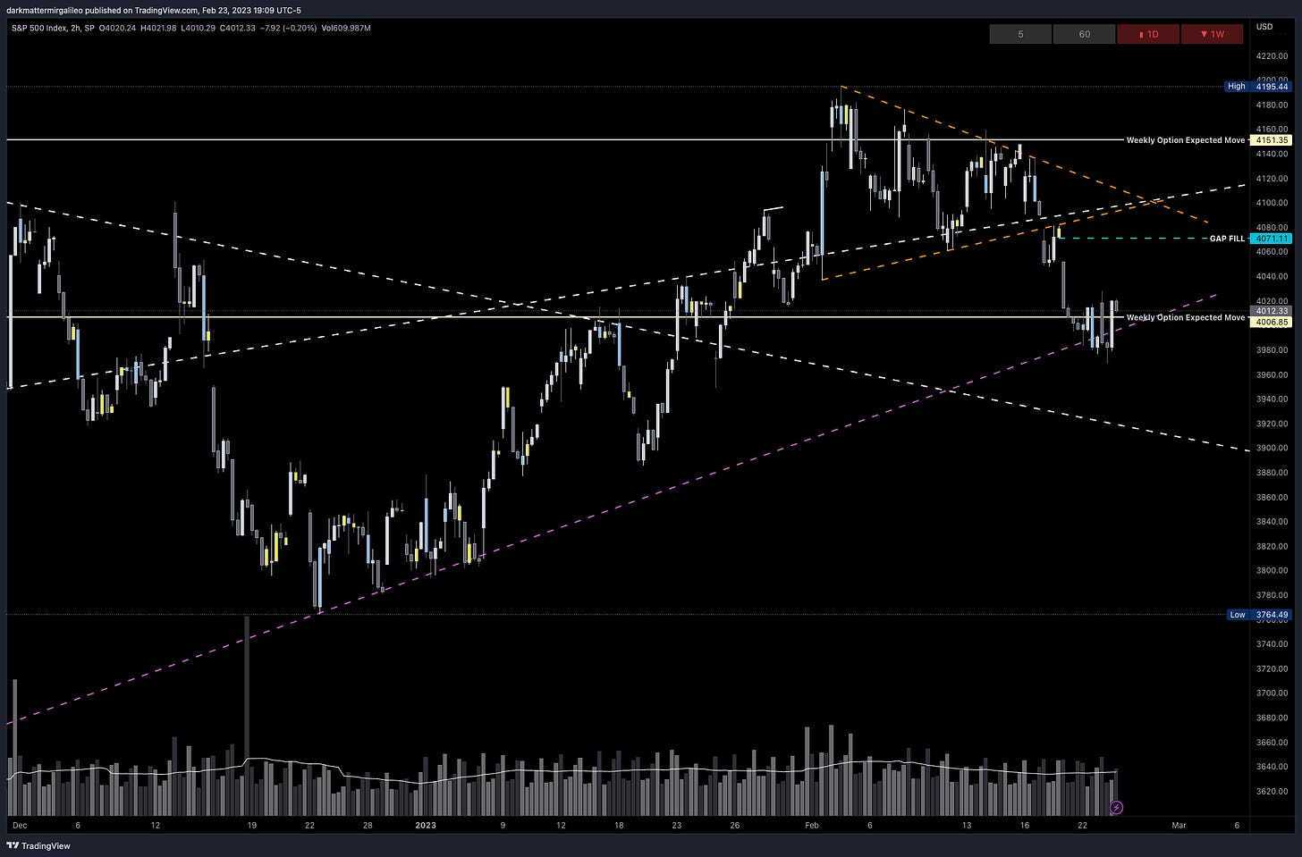Image resolution: width=1302 pixels, height=857 pixels.
Task: Click the S&P 500 Index symbol title
Action: point(38,28)
